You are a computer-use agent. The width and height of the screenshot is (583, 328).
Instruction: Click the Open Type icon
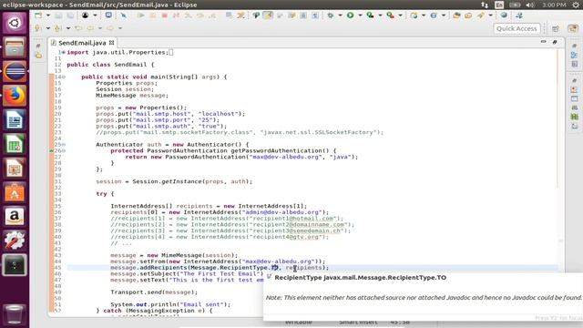[456, 15]
